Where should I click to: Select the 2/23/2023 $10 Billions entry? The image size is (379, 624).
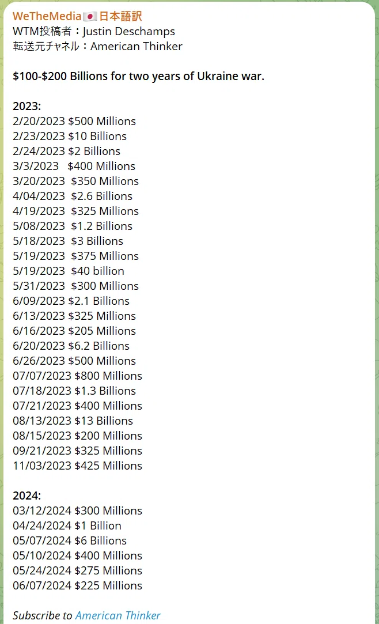[x=70, y=136]
